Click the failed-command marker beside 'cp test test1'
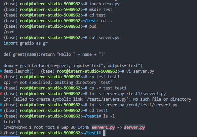The image size is (197, 137). point(1,77)
